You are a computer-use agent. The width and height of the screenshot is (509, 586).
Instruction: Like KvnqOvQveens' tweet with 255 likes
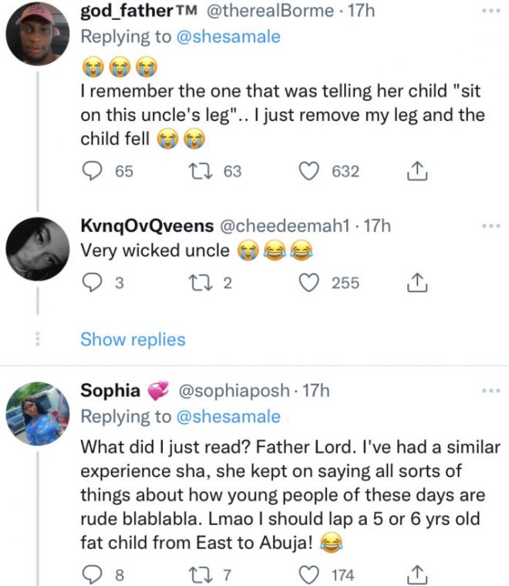(310, 283)
